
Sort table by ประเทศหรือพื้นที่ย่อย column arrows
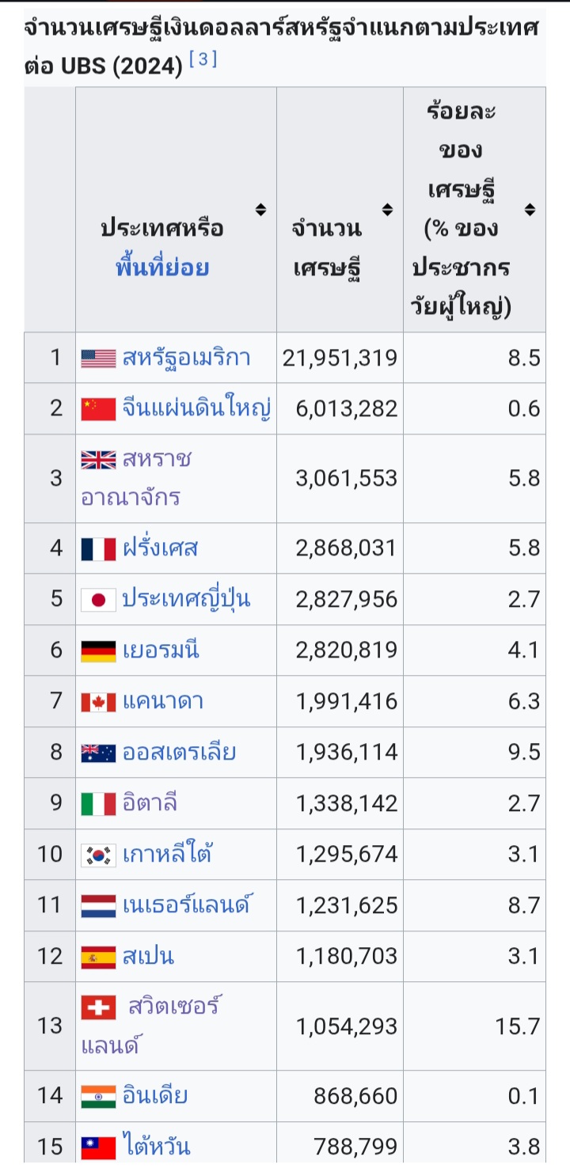tap(260, 210)
